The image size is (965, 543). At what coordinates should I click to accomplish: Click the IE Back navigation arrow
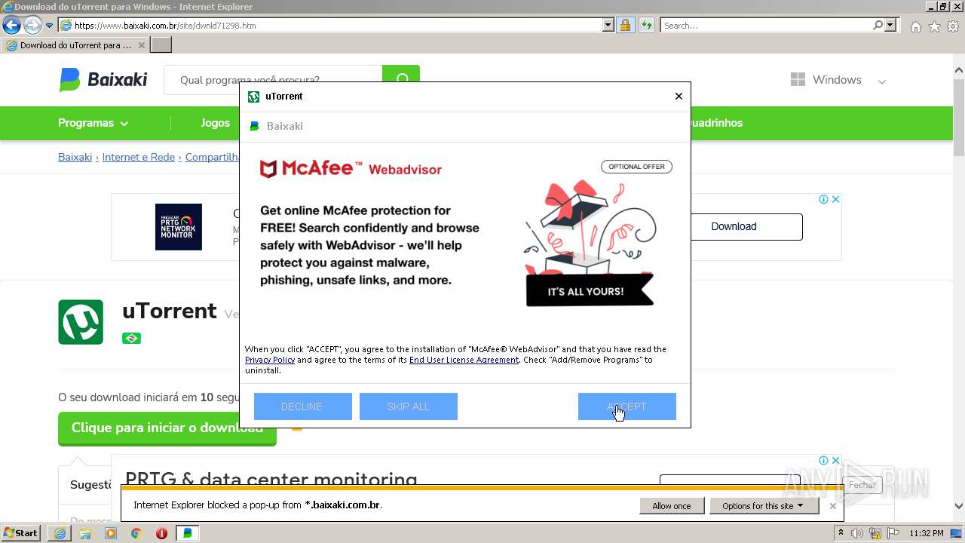11,26
